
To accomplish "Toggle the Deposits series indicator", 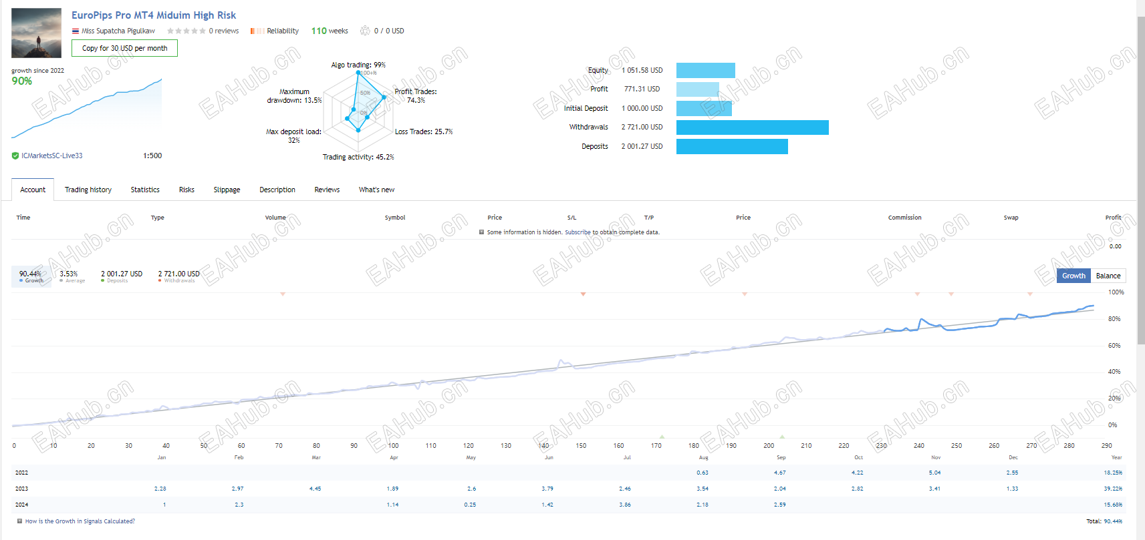I will point(122,276).
